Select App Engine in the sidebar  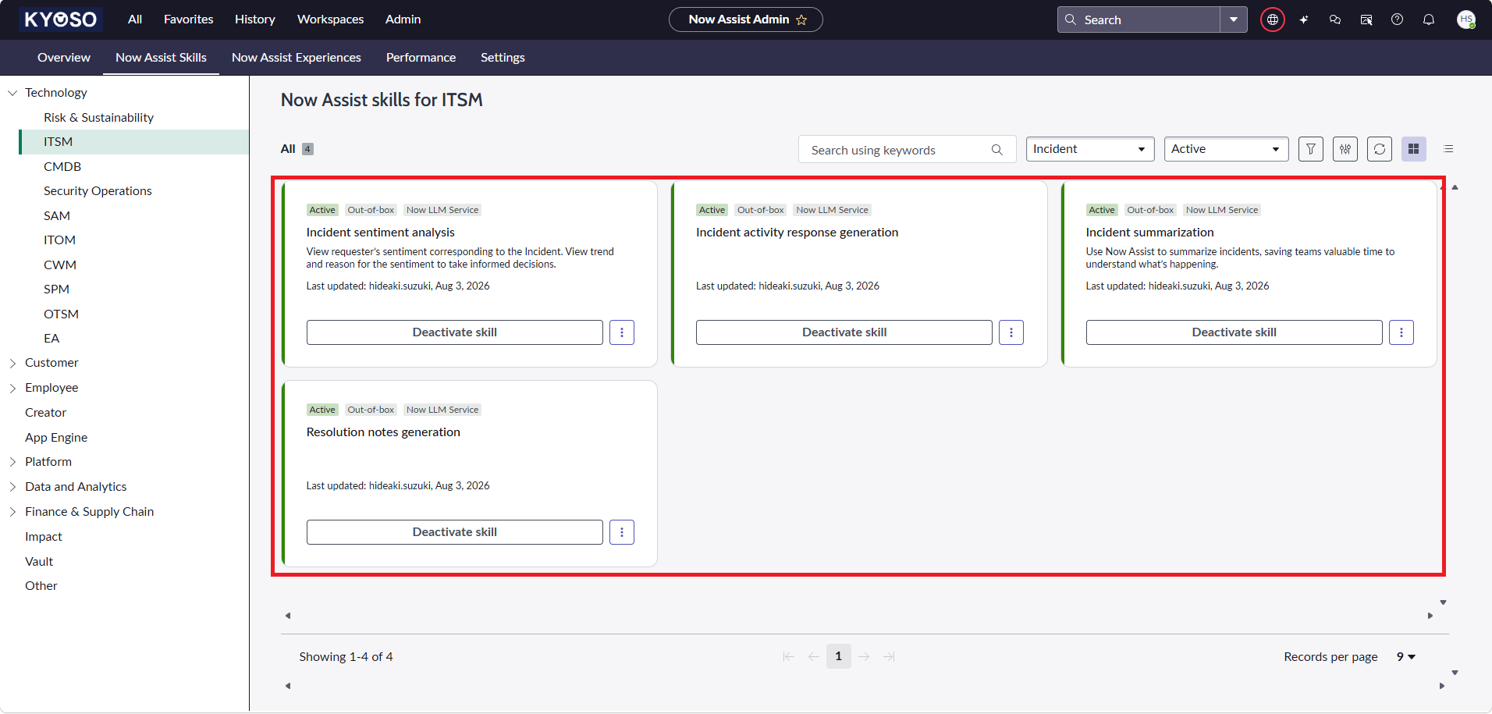click(x=56, y=438)
